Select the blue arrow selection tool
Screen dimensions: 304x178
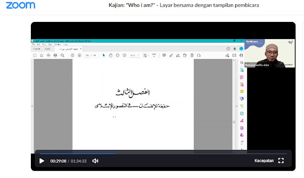pos(104,55)
